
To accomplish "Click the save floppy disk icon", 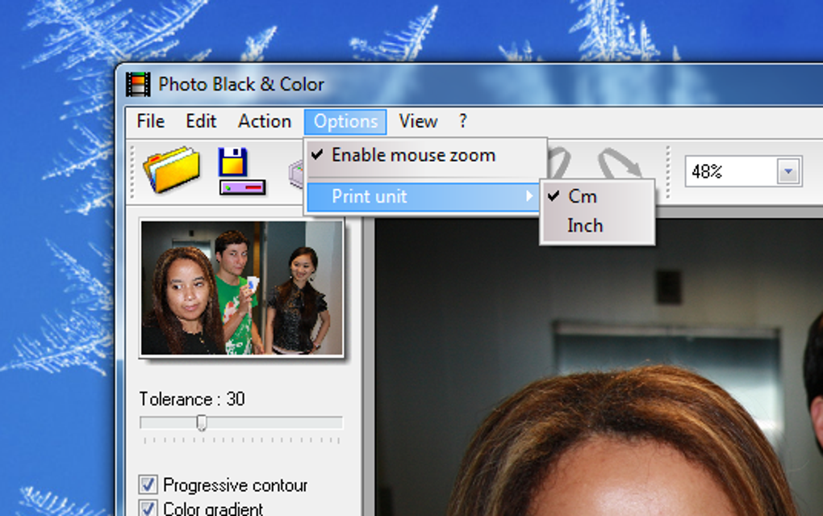I will pos(241,170).
